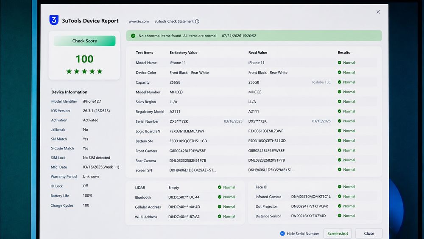Click the Normal check icon for Dot Projector
Screen dimensions: 424x239
[x=339, y=206]
